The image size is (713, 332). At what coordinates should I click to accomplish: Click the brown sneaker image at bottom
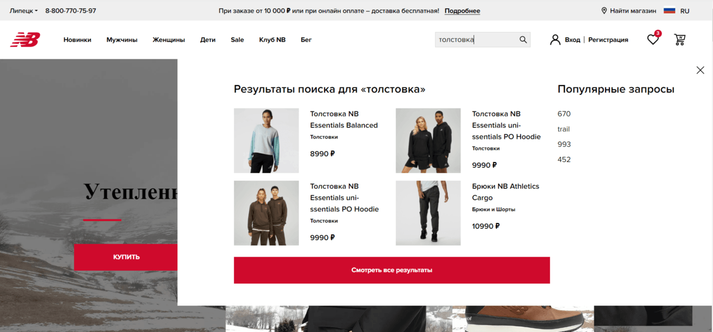pyautogui.click(x=523, y=319)
